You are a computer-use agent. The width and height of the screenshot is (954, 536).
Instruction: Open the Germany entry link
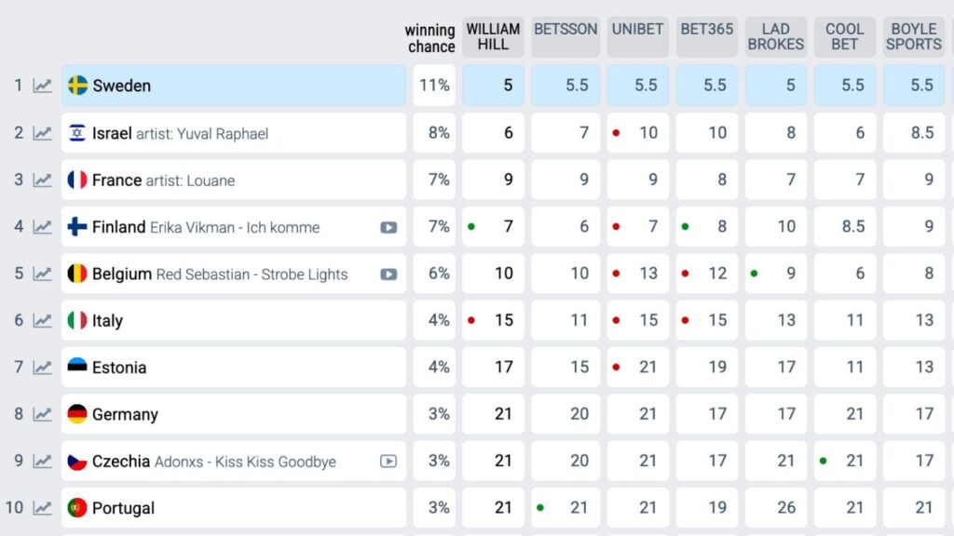click(x=125, y=414)
